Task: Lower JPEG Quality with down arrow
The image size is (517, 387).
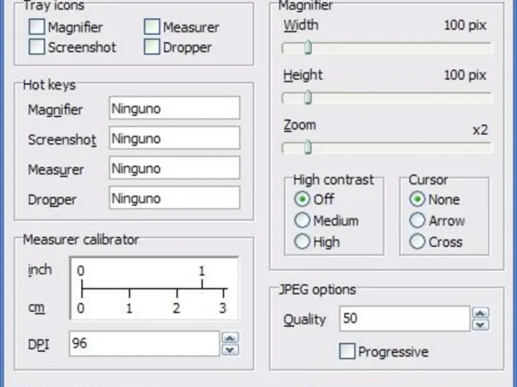Action: 480,325
